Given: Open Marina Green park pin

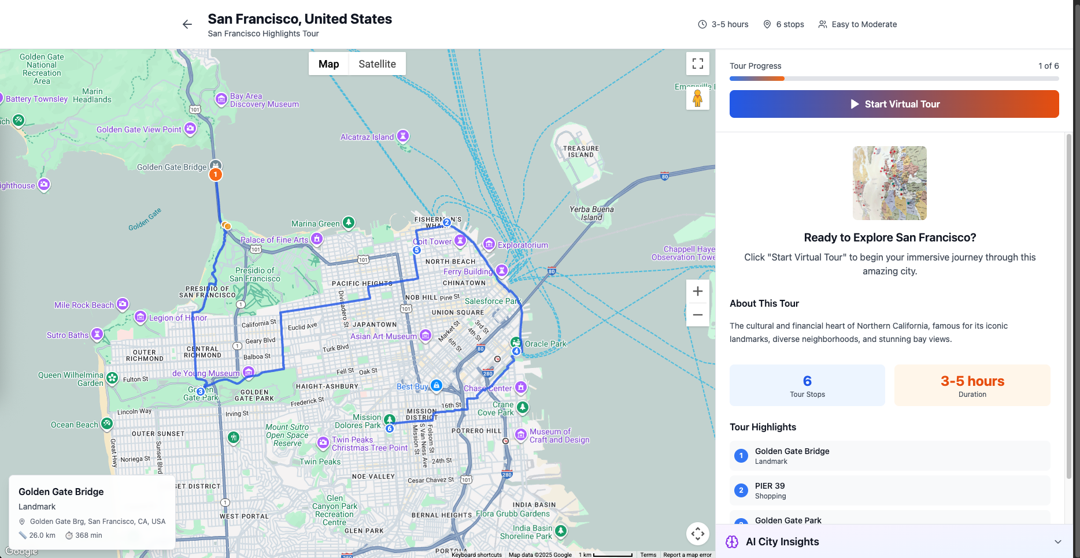Looking at the screenshot, I should (x=348, y=222).
